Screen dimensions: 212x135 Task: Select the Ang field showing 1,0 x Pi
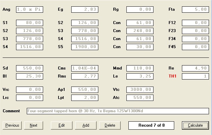tap(29, 10)
